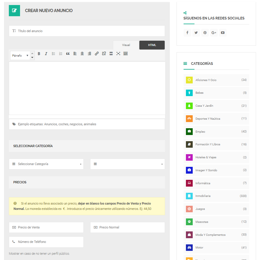Viewport: 259px width, 260px height.
Task: Open the Pinterest social icon
Action: (x=205, y=33)
